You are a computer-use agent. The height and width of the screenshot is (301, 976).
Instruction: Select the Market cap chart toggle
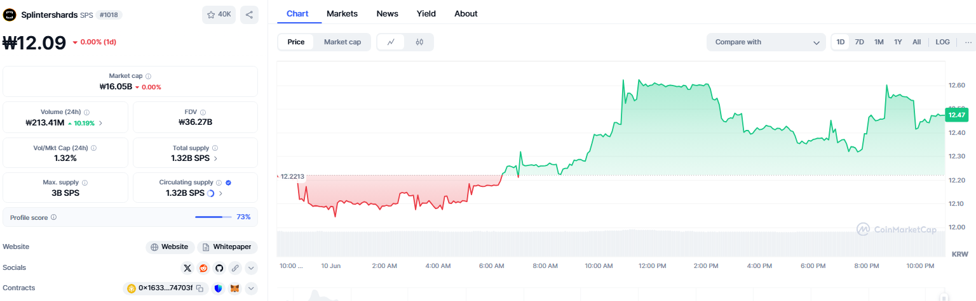pyautogui.click(x=342, y=42)
